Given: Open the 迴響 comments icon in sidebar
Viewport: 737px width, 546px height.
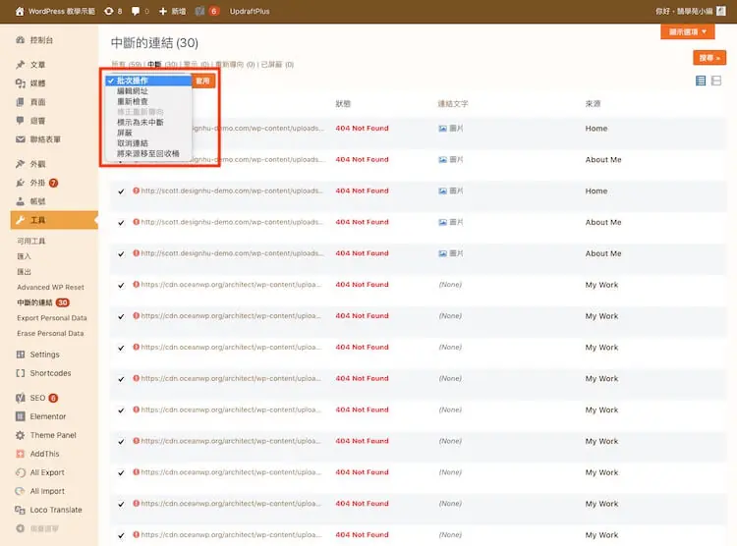Looking at the screenshot, I should (21, 121).
